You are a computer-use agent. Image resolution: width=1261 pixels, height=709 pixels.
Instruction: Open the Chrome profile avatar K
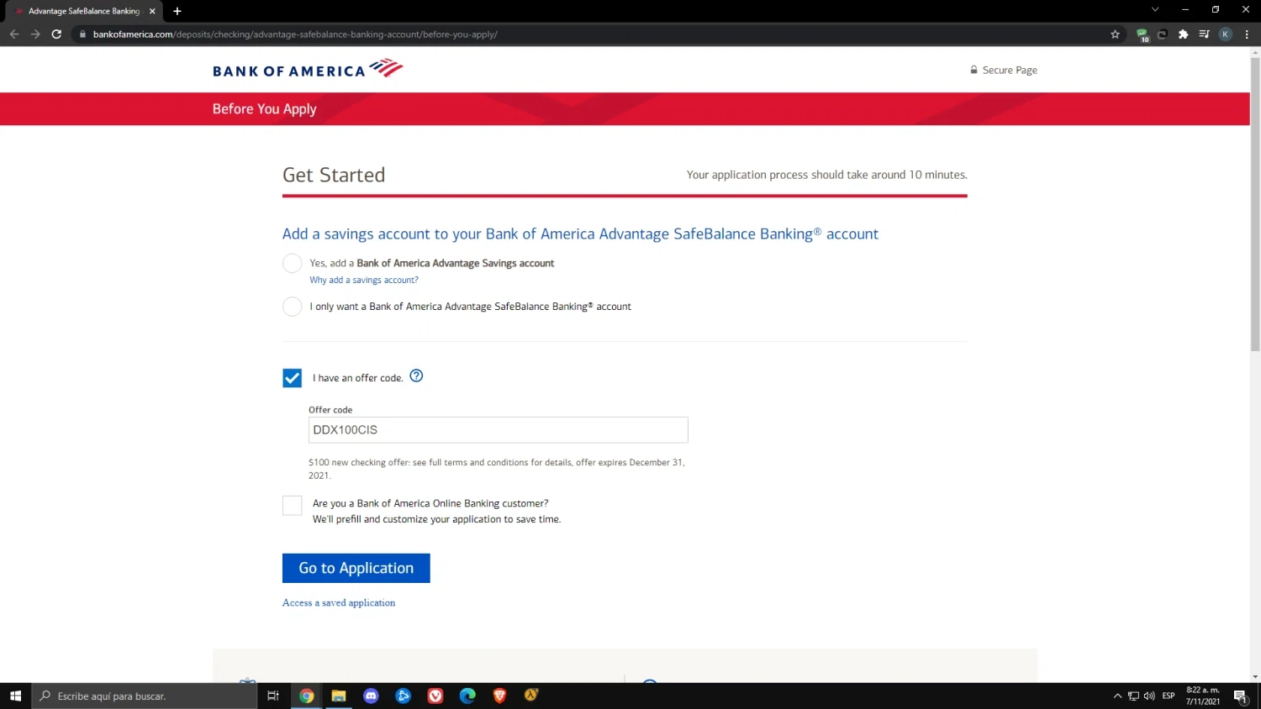pyautogui.click(x=1226, y=34)
